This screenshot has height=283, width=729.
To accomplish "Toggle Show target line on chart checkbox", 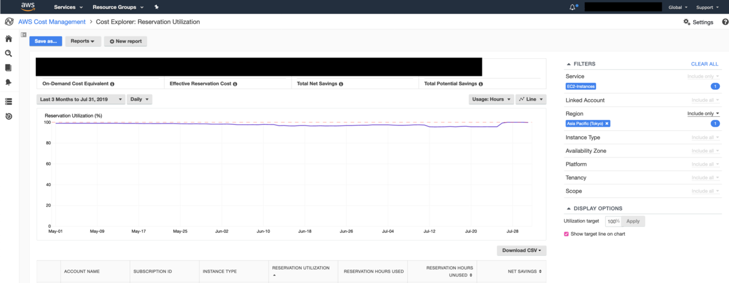I will pyautogui.click(x=567, y=233).
